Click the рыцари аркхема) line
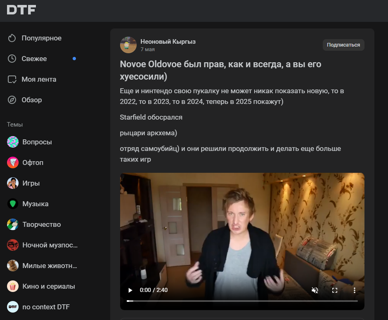388x320 pixels. [149, 133]
